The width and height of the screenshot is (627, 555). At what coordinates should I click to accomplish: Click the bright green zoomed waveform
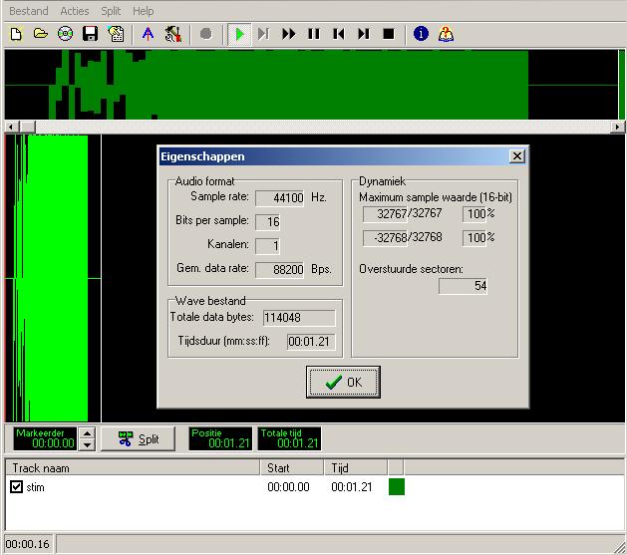tap(56, 278)
